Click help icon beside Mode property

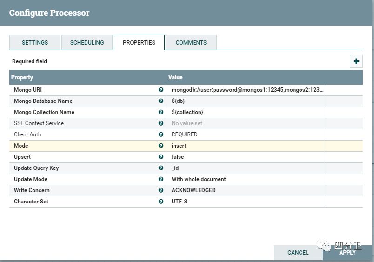[161, 146]
